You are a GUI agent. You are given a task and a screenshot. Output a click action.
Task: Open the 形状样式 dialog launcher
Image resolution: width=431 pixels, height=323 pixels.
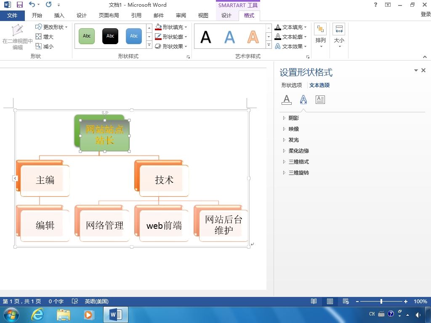tap(188, 57)
